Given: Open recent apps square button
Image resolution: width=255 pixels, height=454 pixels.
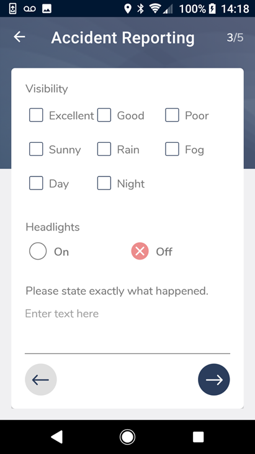Looking at the screenshot, I should click(x=199, y=437).
